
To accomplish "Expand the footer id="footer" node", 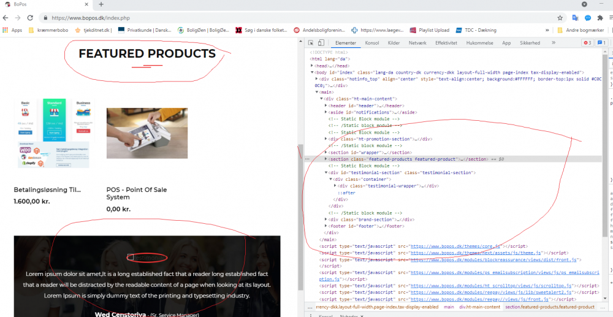I will click(326, 226).
